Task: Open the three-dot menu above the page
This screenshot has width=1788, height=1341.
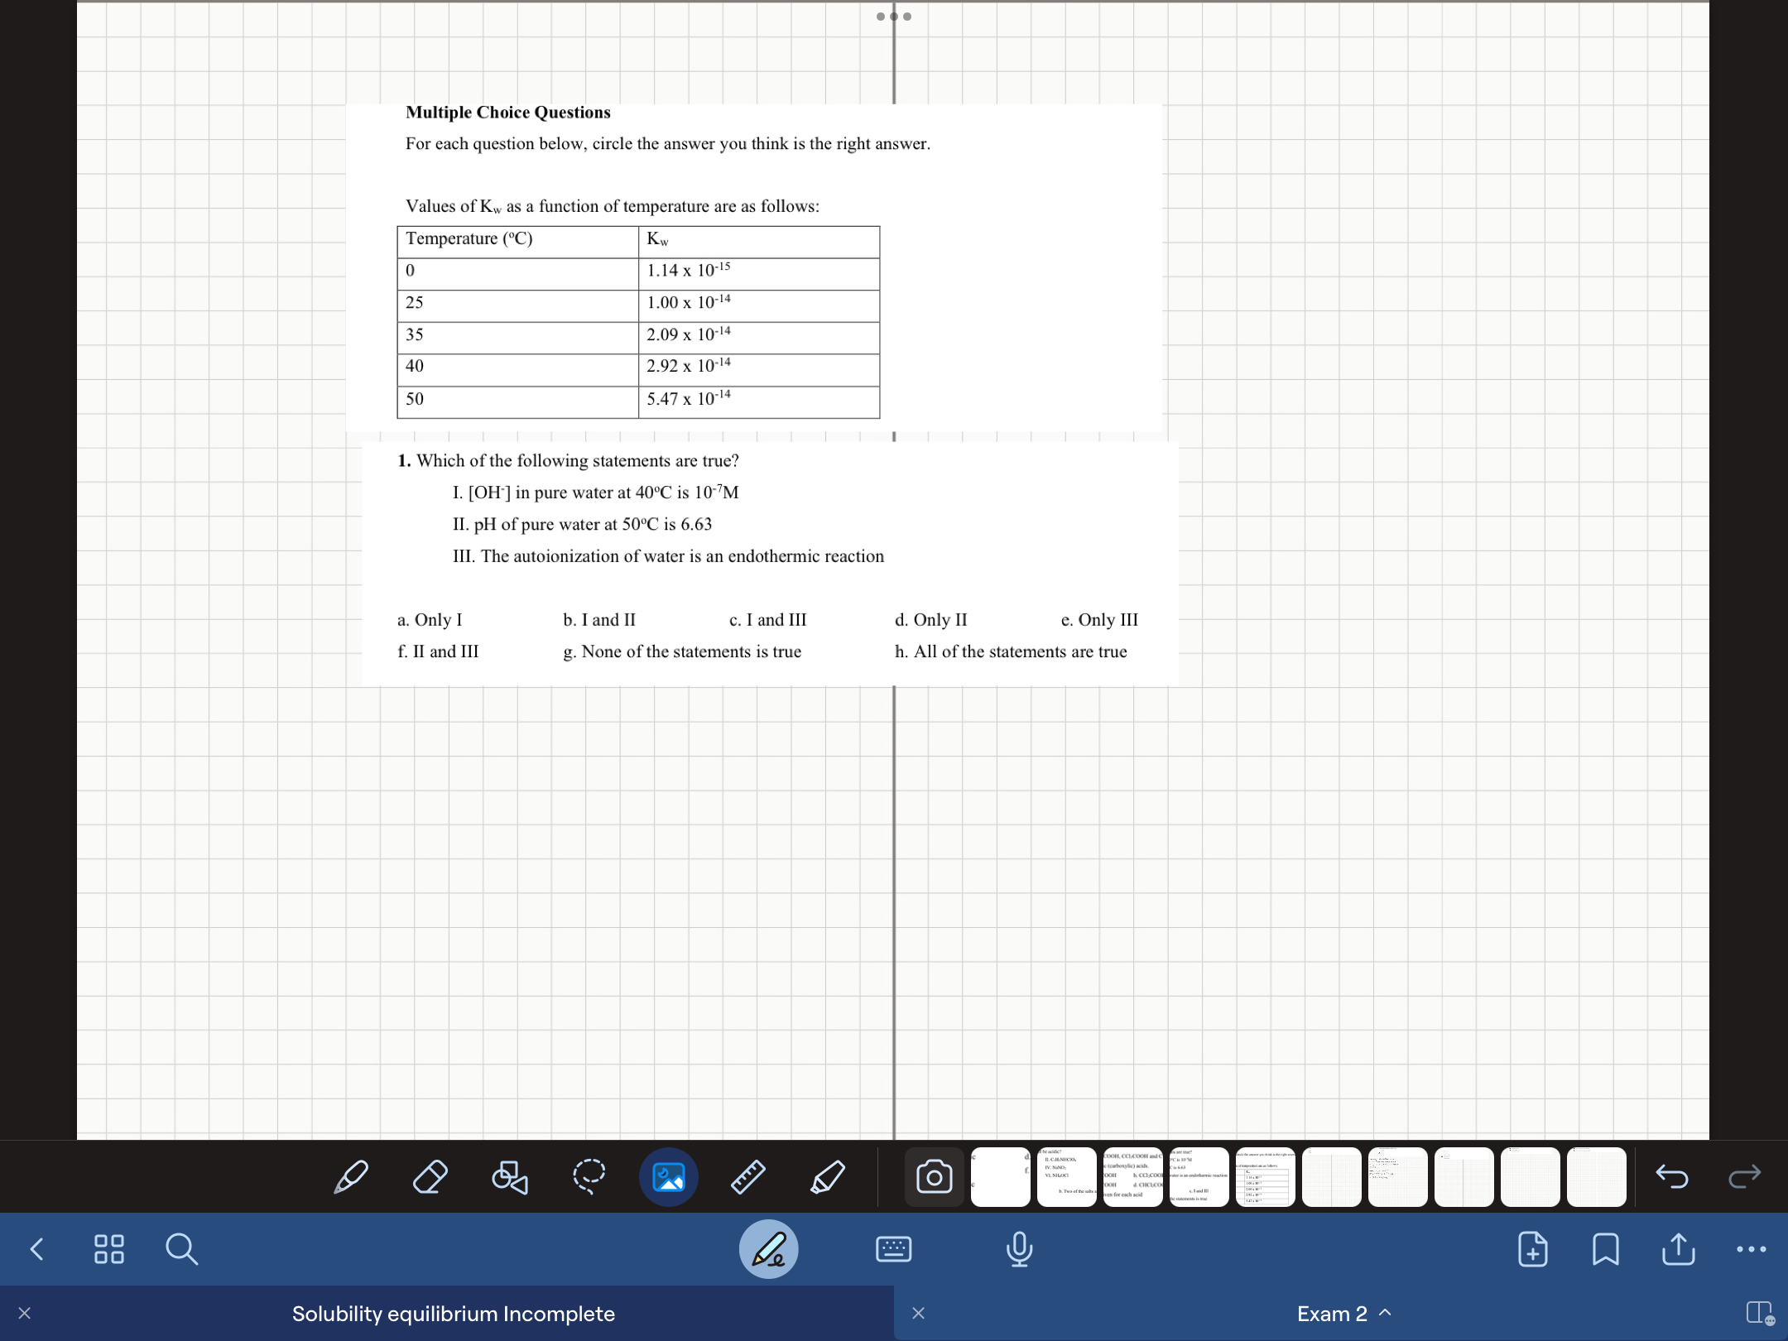Action: click(895, 15)
